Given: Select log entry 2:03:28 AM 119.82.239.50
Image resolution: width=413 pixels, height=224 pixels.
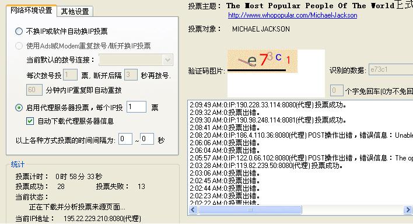Looking at the screenshot, I should click(x=266, y=166).
